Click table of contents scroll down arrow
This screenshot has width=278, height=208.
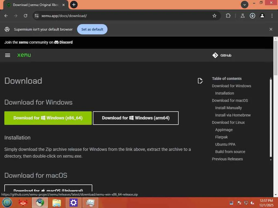point(271,160)
